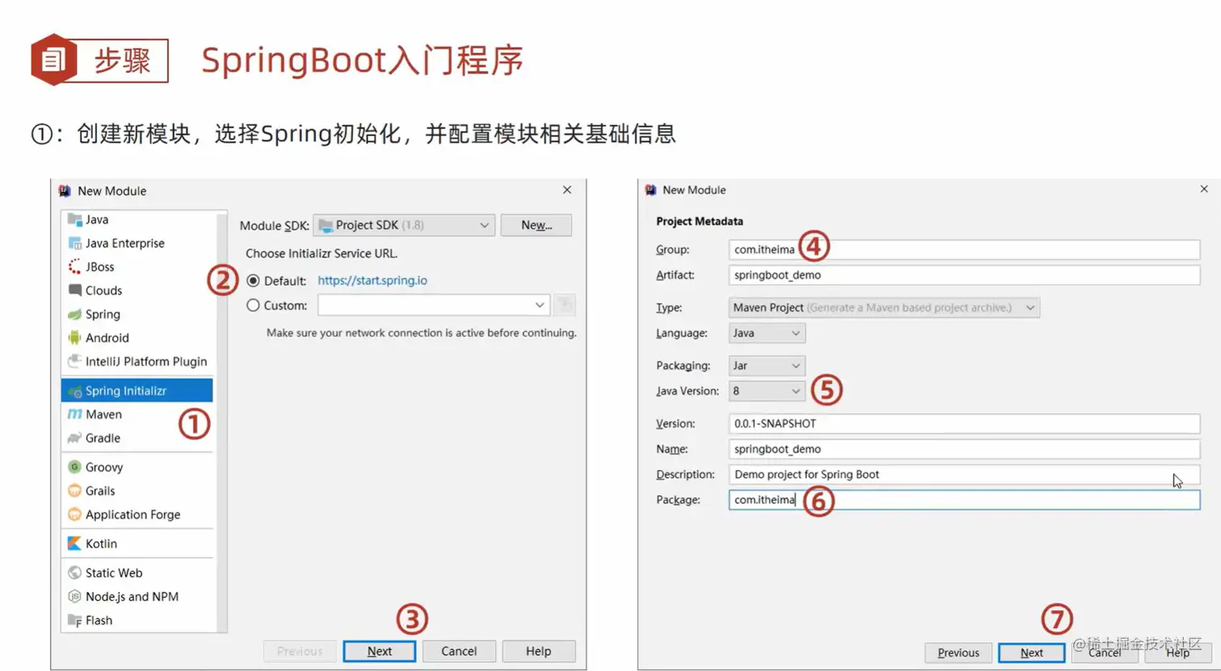Click the Artifact input field
Viewport: 1221px width, 671px height.
[964, 275]
